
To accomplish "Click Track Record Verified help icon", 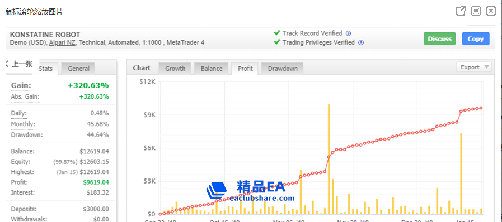I will coord(349,33).
